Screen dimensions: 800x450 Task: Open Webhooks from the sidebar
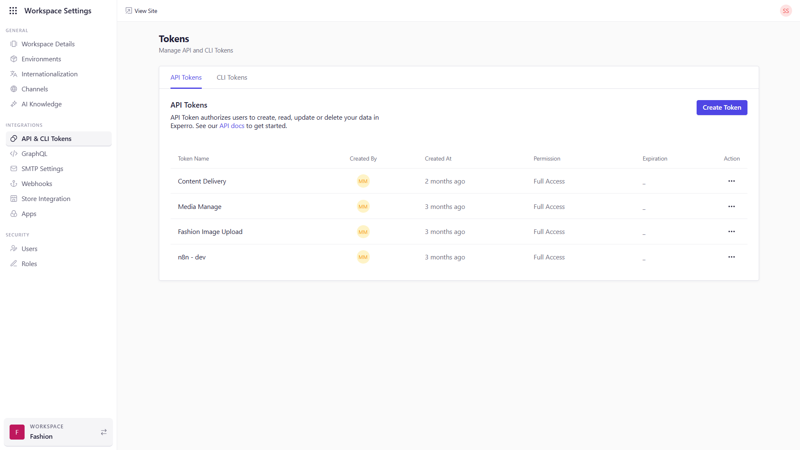[x=14, y=184]
